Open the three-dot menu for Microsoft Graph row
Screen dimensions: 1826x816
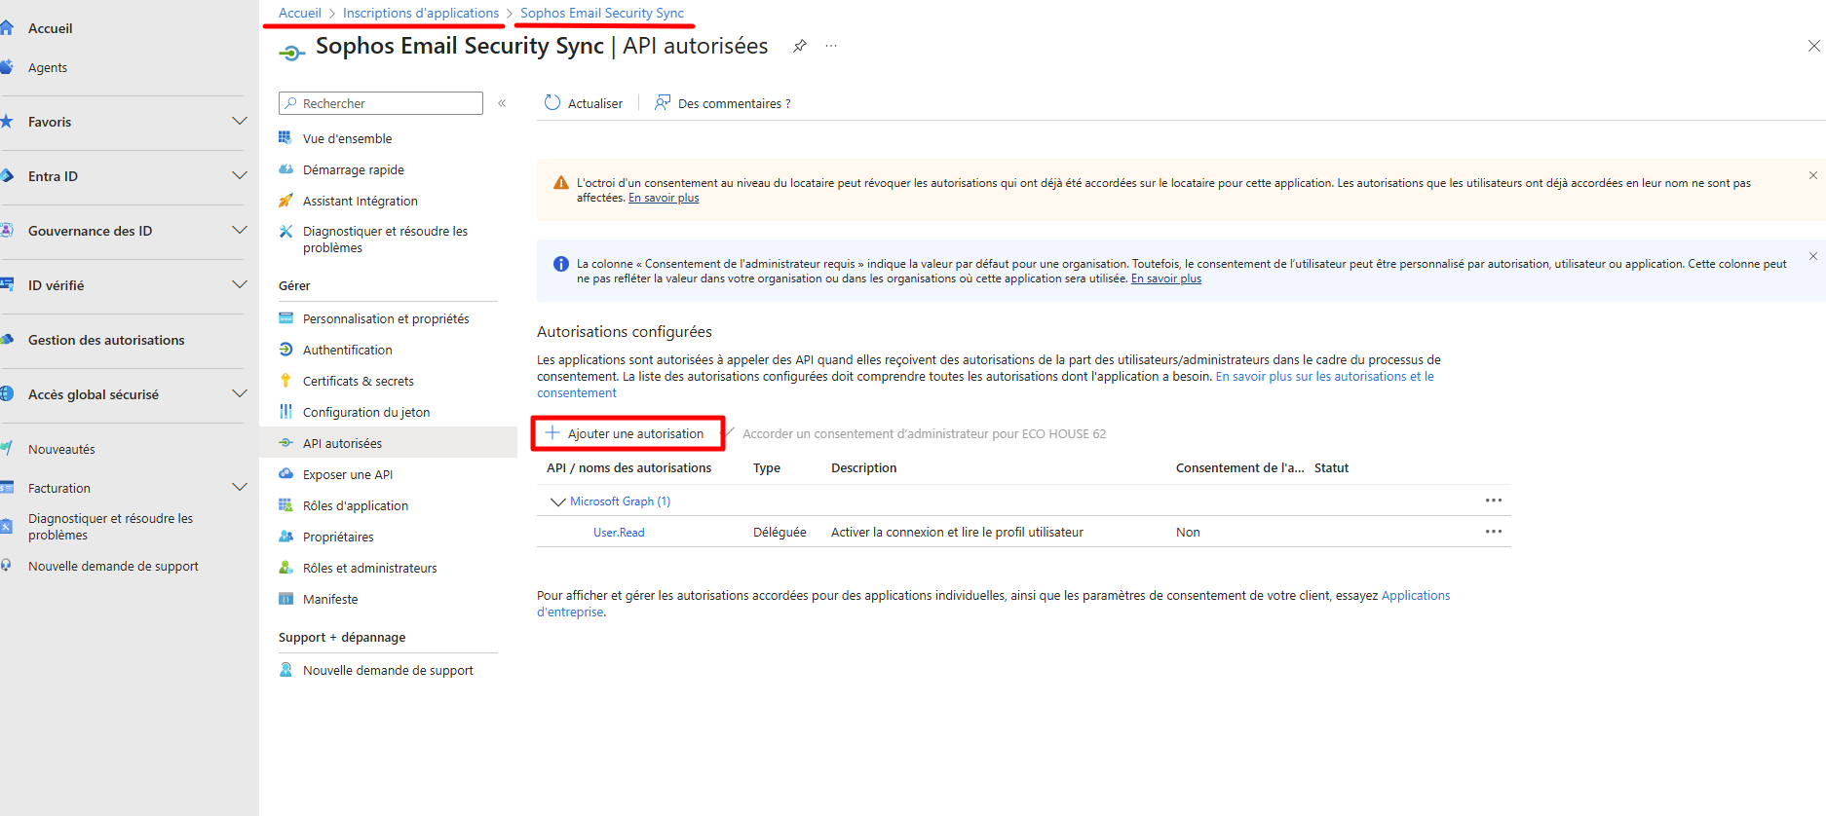(x=1494, y=501)
